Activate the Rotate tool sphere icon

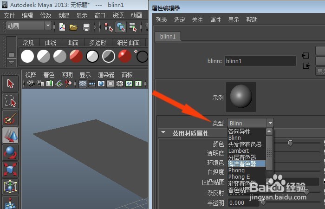pos(10,152)
